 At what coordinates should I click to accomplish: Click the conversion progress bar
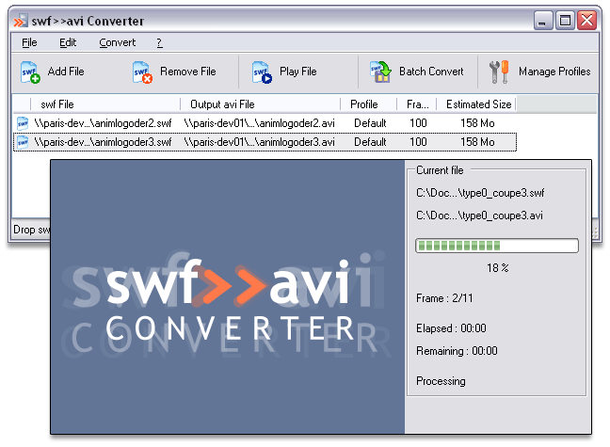[x=496, y=246]
